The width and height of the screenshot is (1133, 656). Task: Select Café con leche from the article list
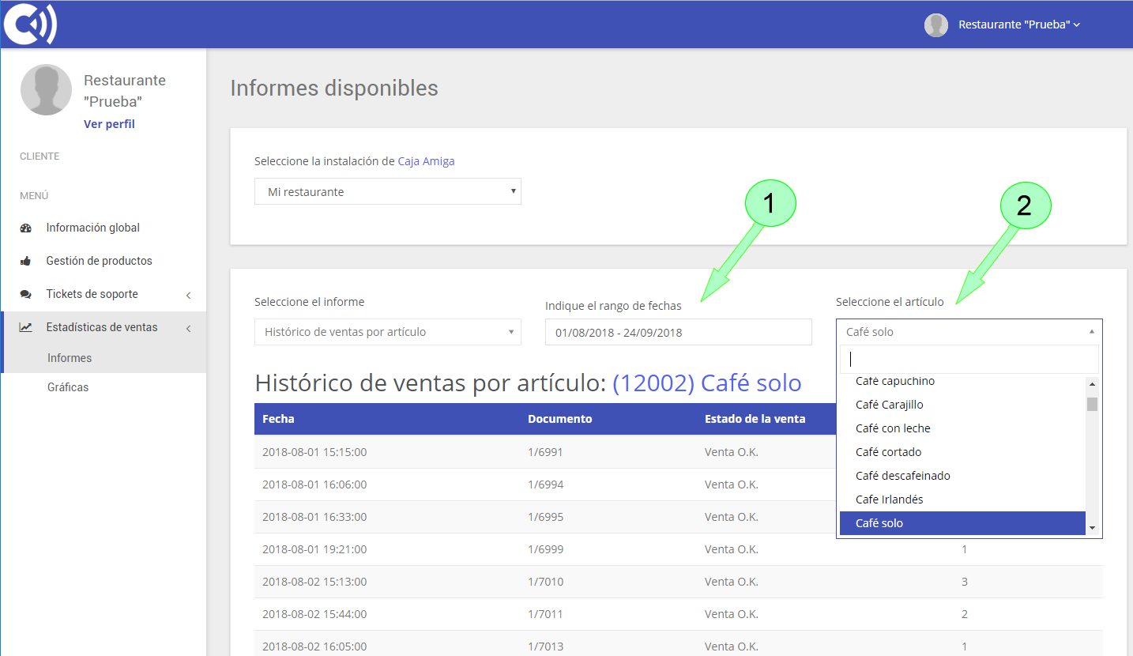pos(891,428)
